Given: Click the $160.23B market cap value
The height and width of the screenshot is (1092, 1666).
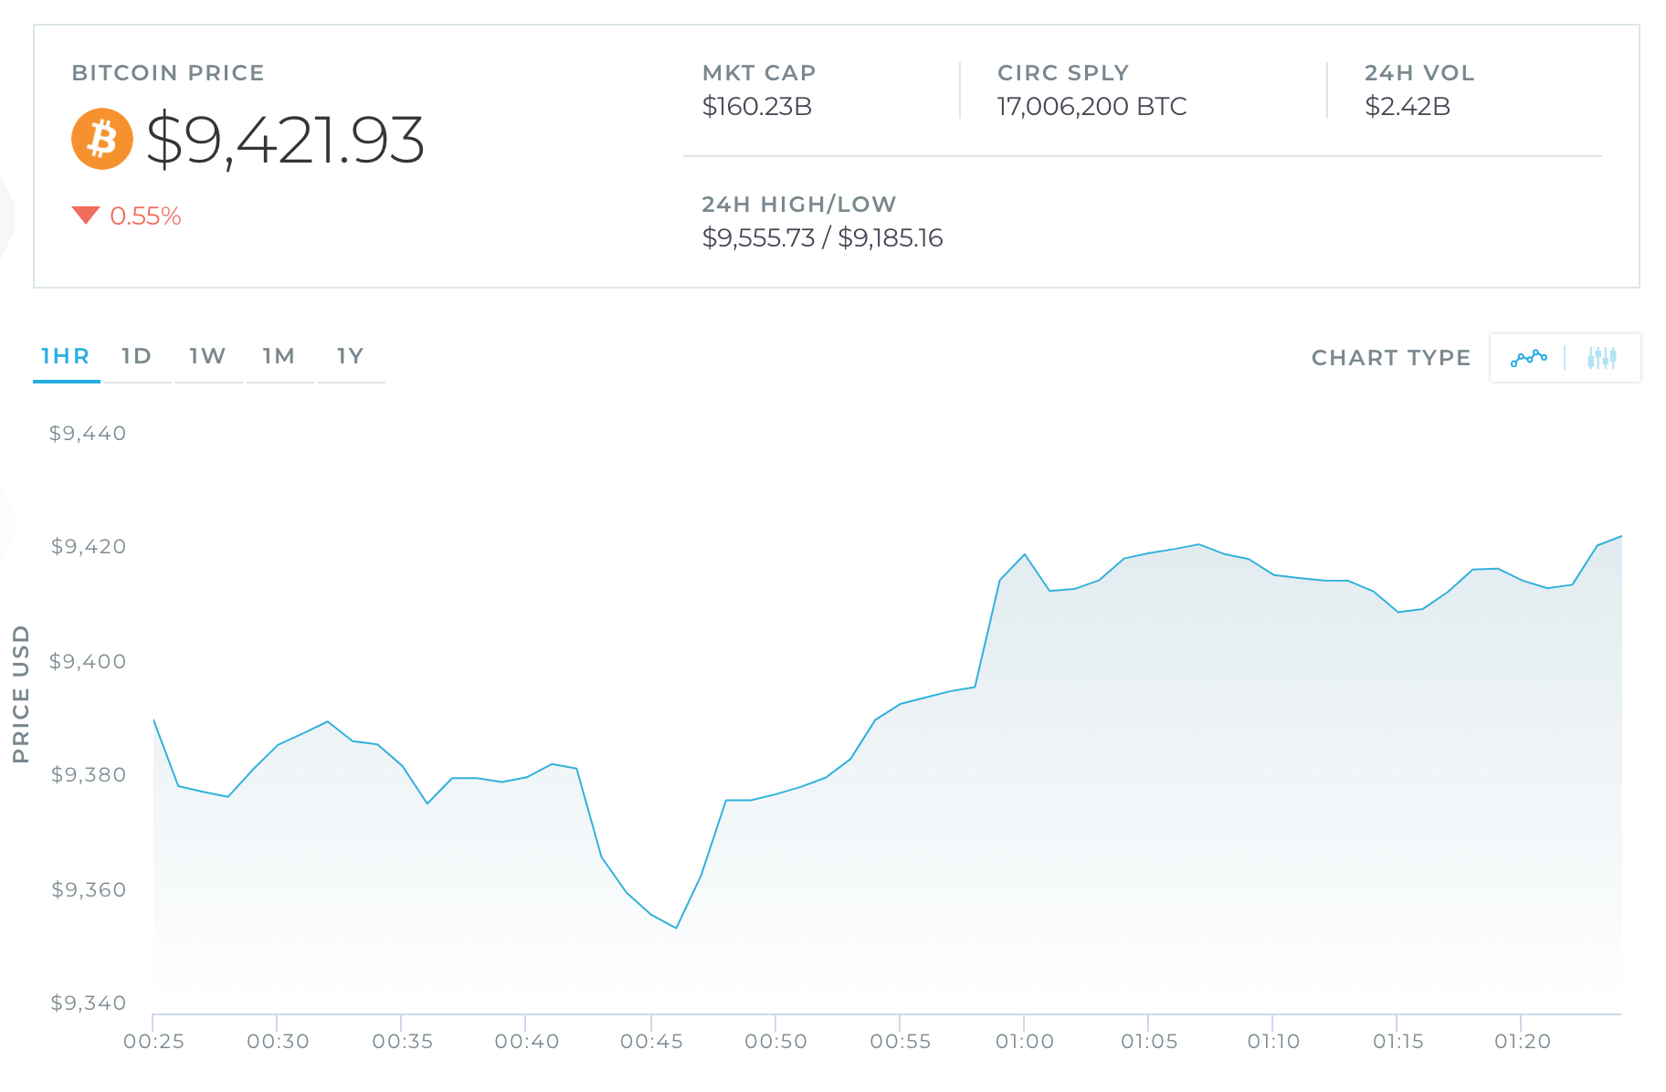Looking at the screenshot, I should pyautogui.click(x=757, y=107).
